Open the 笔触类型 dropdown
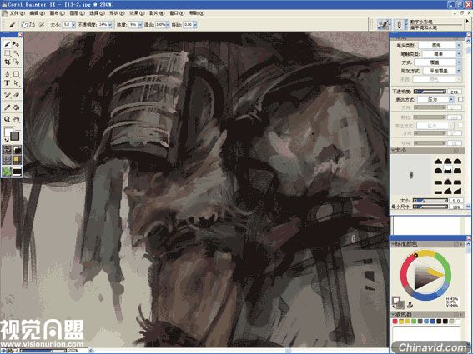Image resolution: width=473 pixels, height=354 pixels. (441, 53)
